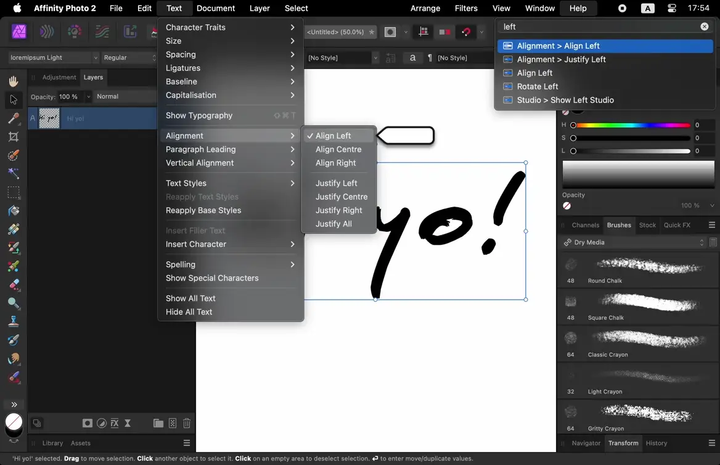Screen dimensions: 720x465
Task: Choose the Hand (View) tool
Action: 13,81
